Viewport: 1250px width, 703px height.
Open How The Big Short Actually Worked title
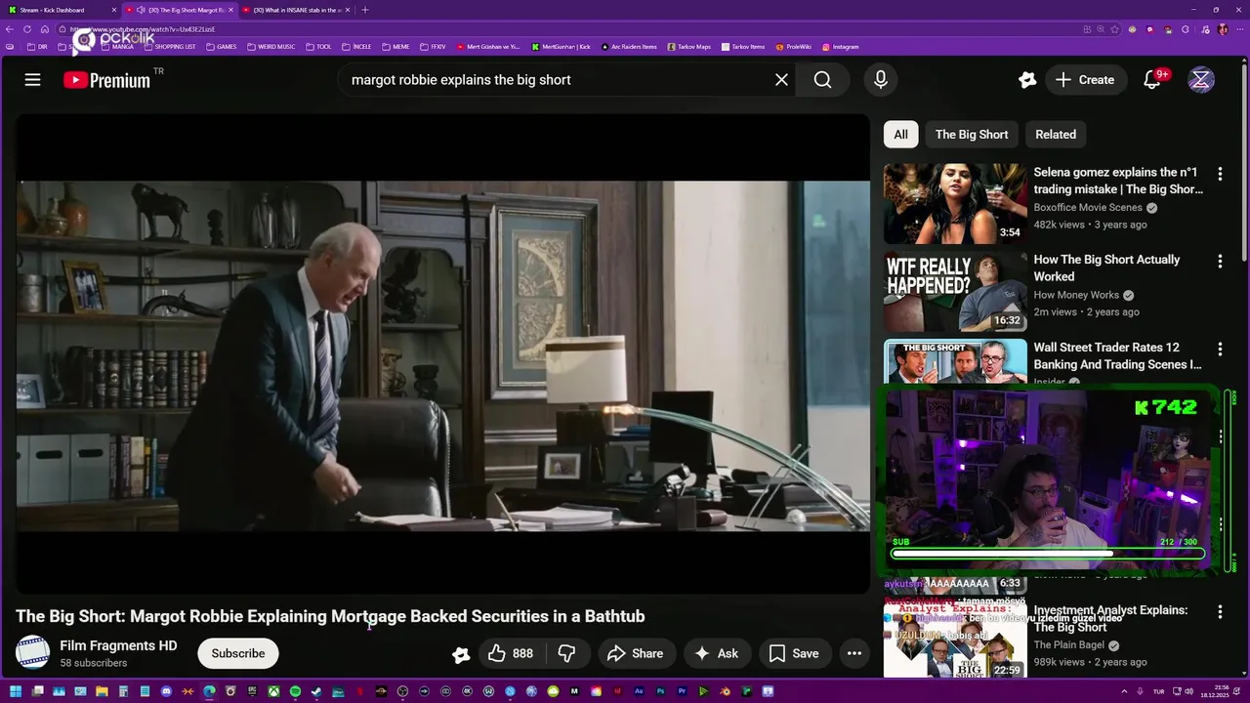[1106, 268]
